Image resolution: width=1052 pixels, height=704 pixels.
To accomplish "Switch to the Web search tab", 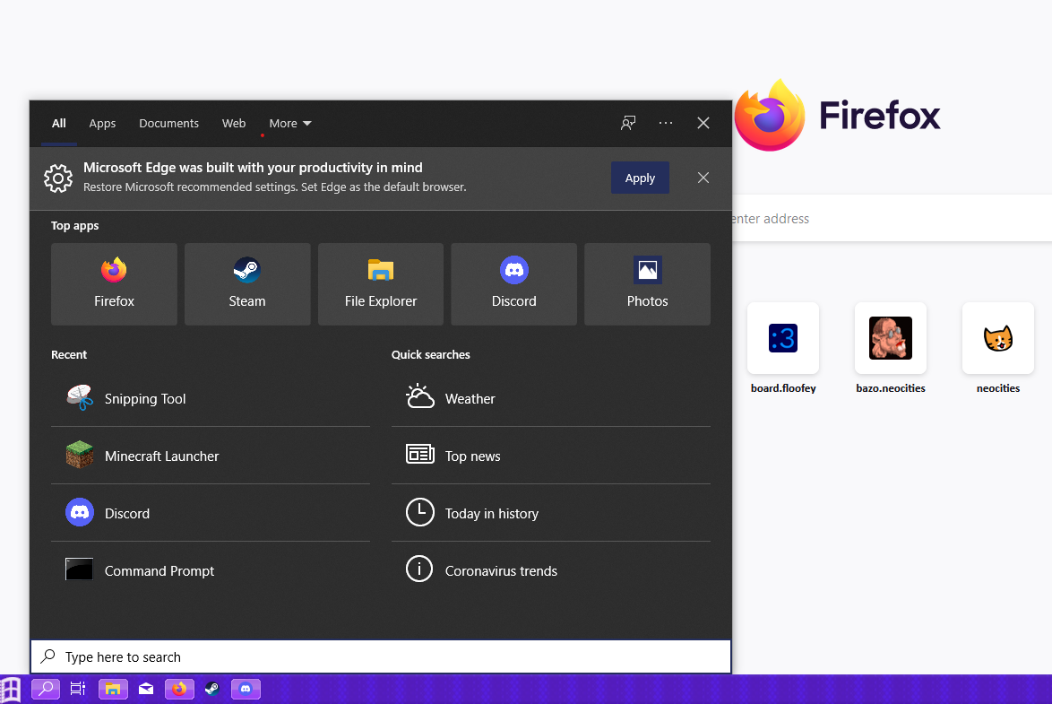I will click(234, 123).
